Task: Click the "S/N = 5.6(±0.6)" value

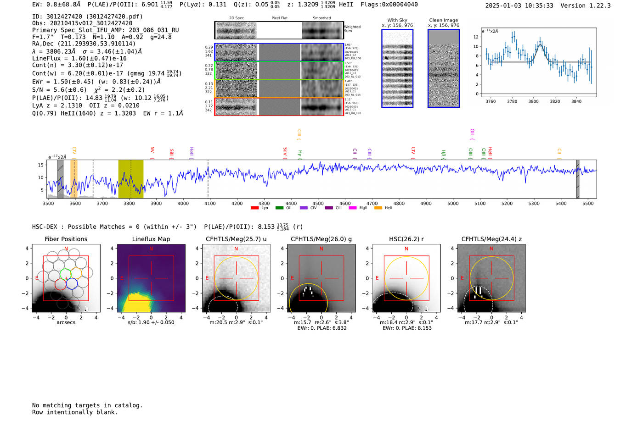Action: (x=59, y=90)
